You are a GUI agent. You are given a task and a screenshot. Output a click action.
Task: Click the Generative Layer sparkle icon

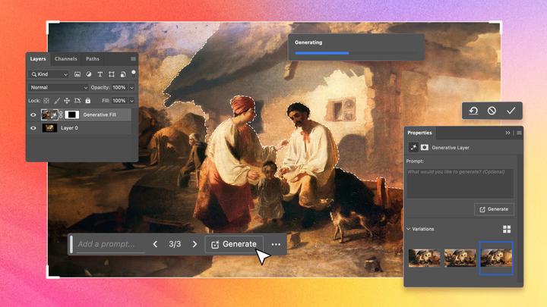tap(413, 147)
